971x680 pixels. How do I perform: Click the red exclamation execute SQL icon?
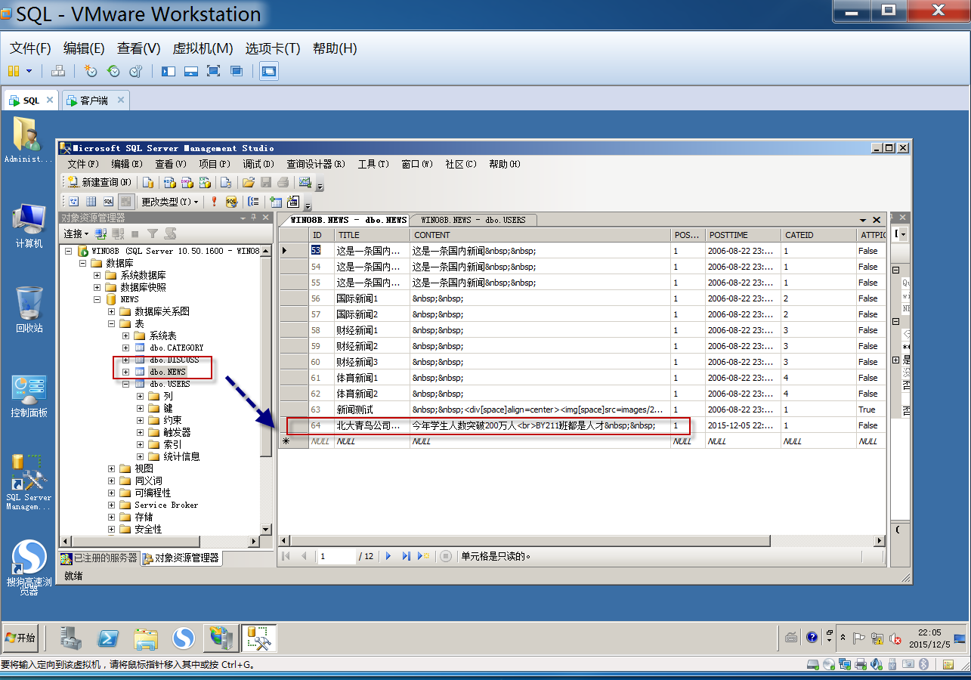(x=215, y=201)
